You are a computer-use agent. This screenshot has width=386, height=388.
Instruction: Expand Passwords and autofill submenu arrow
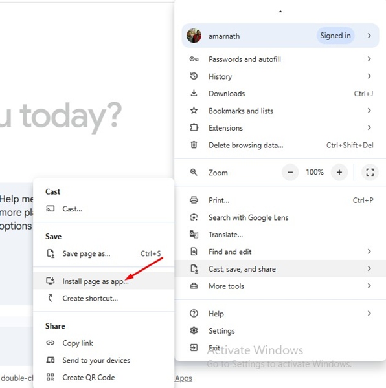(369, 59)
